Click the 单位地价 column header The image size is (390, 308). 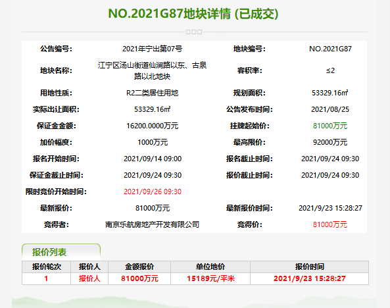210,267
